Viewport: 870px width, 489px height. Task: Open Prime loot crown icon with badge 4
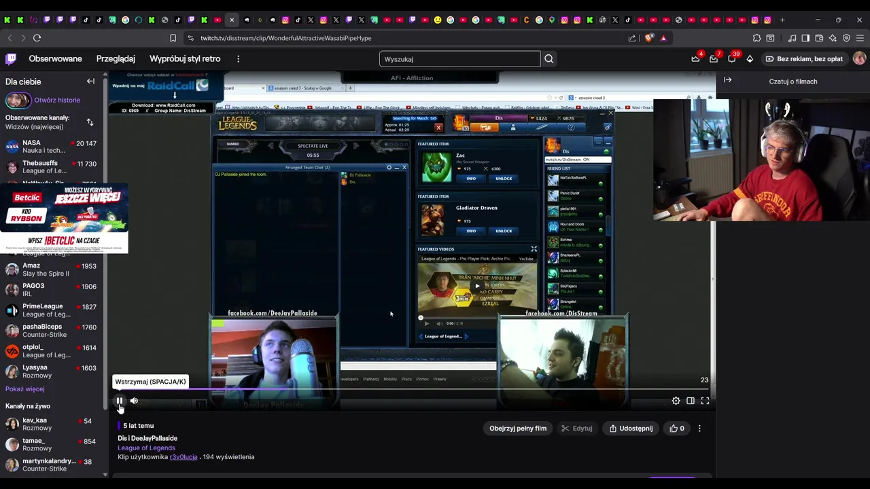click(696, 59)
